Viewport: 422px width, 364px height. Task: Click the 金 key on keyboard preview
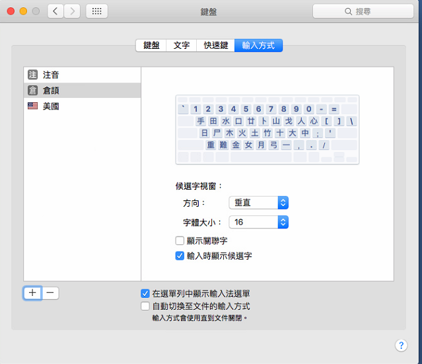click(x=236, y=145)
